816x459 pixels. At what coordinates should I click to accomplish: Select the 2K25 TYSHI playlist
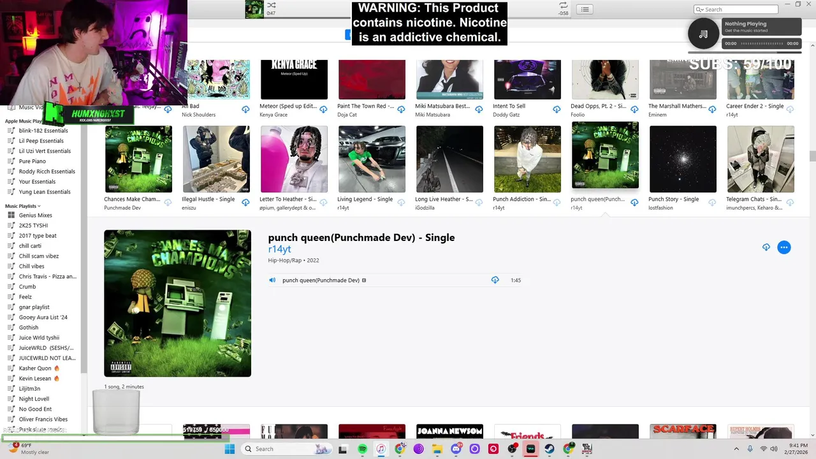tap(33, 226)
